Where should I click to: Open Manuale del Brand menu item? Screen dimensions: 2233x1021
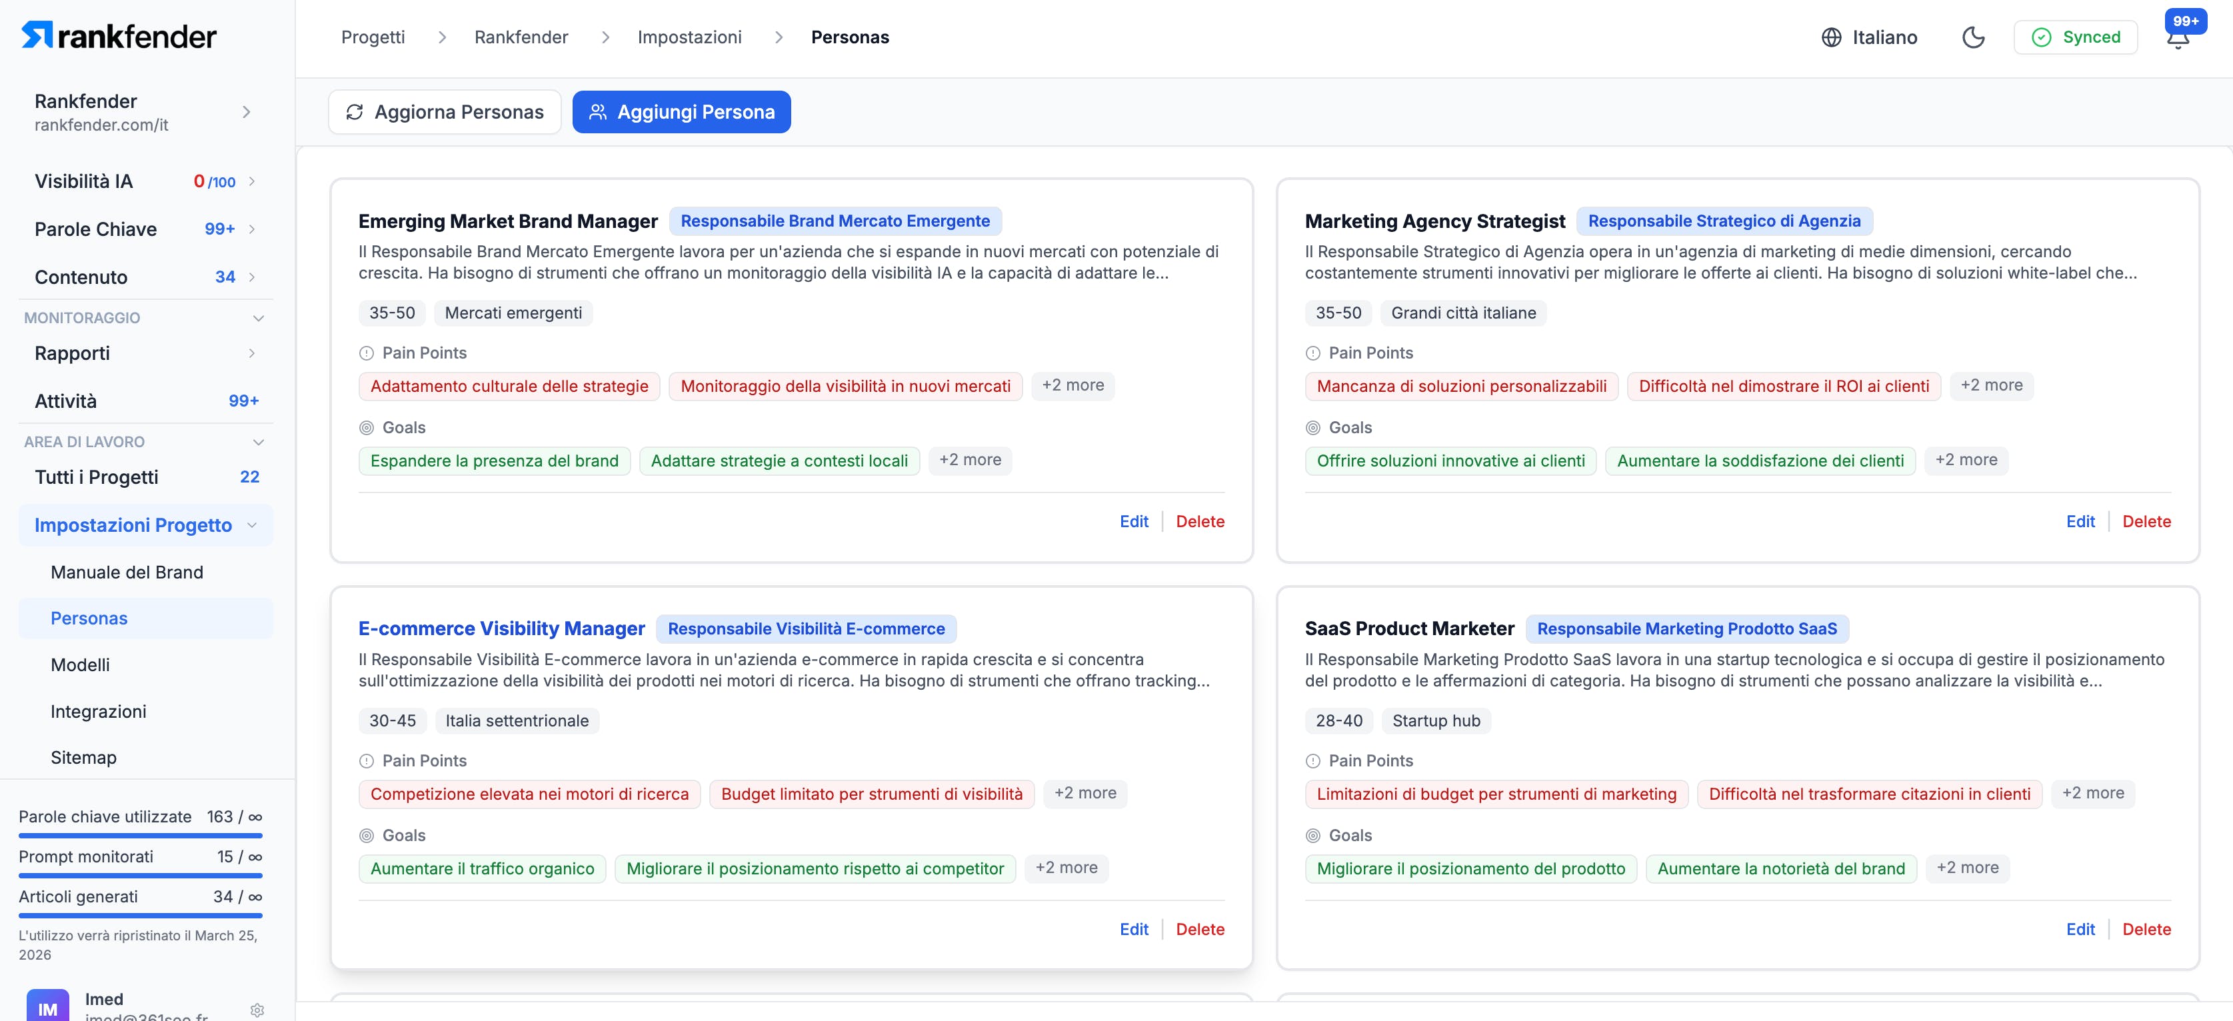click(127, 572)
